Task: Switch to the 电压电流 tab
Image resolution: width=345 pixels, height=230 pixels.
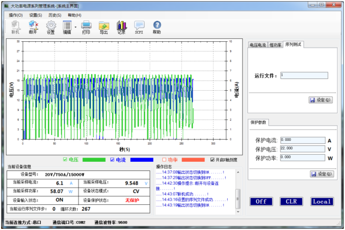Action: point(258,44)
